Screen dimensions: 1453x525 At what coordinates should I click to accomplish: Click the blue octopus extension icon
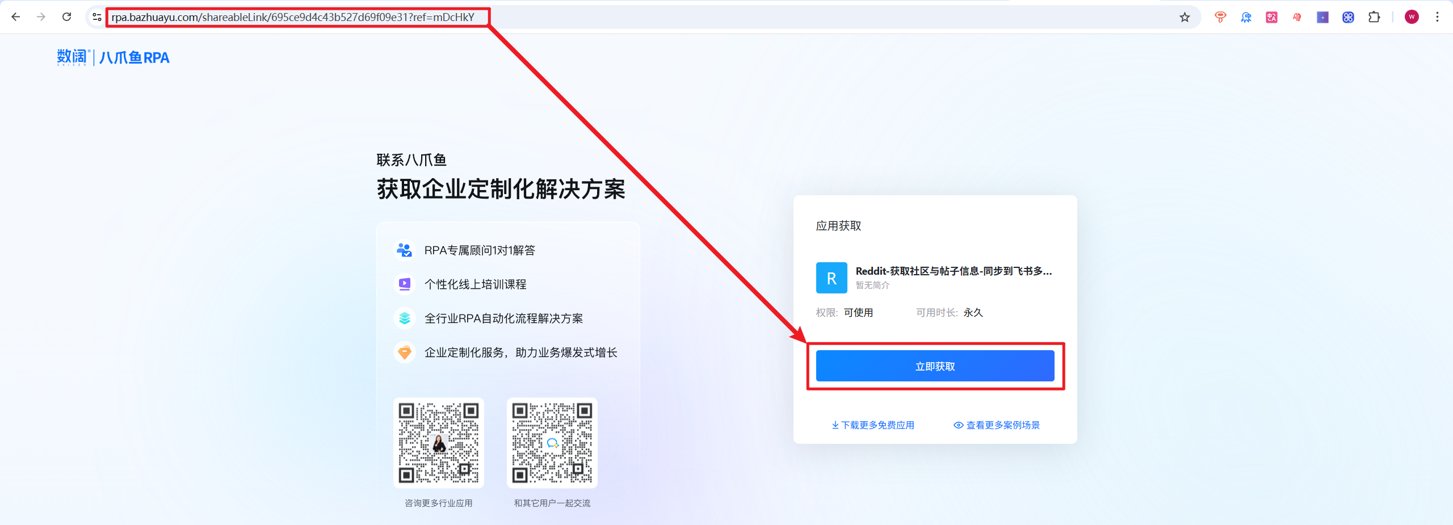[x=1246, y=17]
